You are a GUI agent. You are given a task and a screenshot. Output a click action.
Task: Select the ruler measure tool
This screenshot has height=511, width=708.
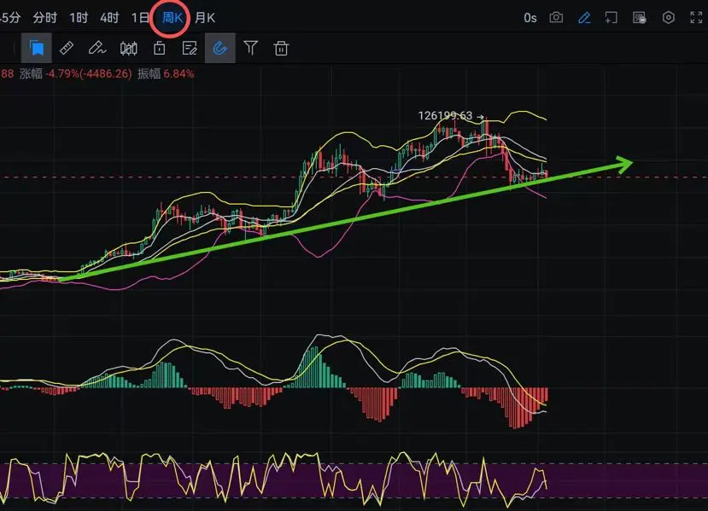tap(67, 48)
